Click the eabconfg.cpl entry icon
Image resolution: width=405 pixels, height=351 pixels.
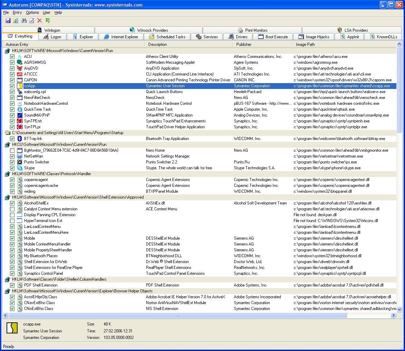click(x=20, y=92)
